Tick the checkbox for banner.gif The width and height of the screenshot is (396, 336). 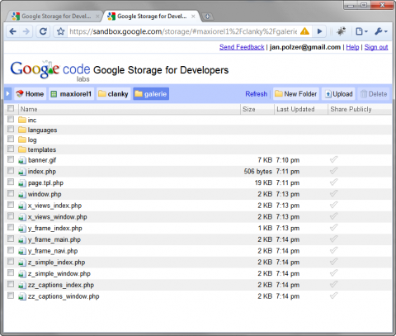click(11, 159)
